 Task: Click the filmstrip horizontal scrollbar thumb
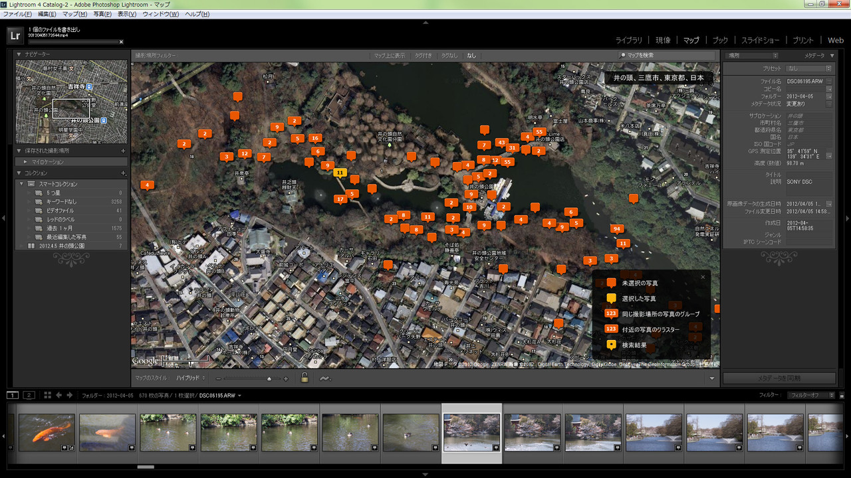point(146,467)
